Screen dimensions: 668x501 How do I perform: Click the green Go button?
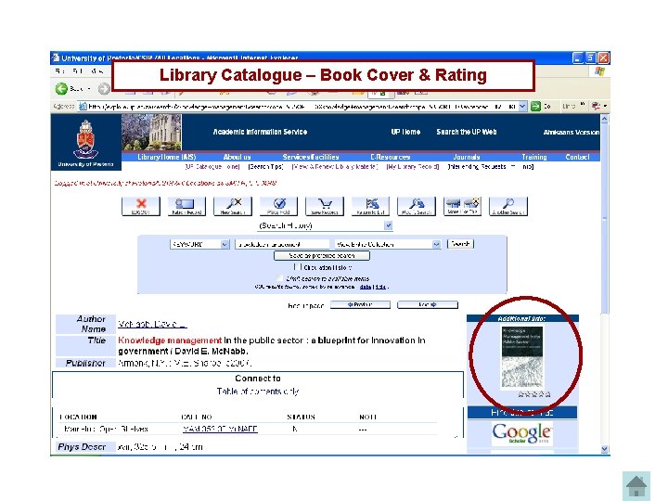point(535,107)
